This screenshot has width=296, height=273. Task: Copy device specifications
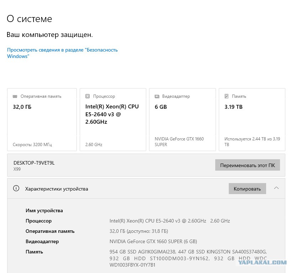coord(247,188)
